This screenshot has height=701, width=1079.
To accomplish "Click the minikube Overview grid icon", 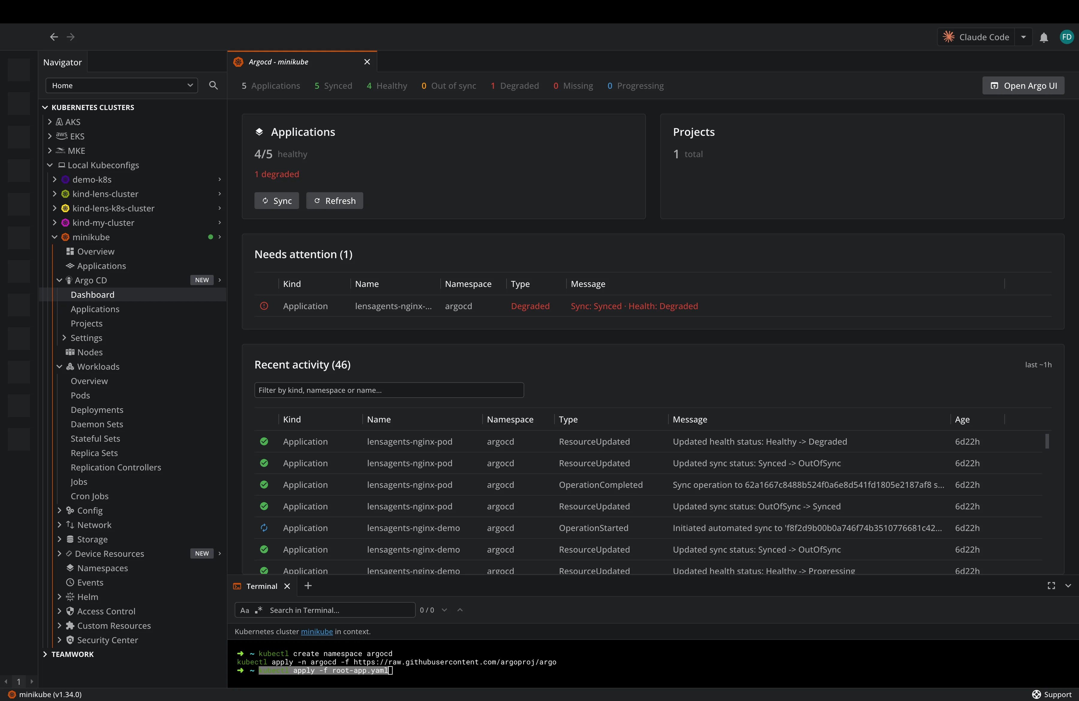I will (x=70, y=251).
